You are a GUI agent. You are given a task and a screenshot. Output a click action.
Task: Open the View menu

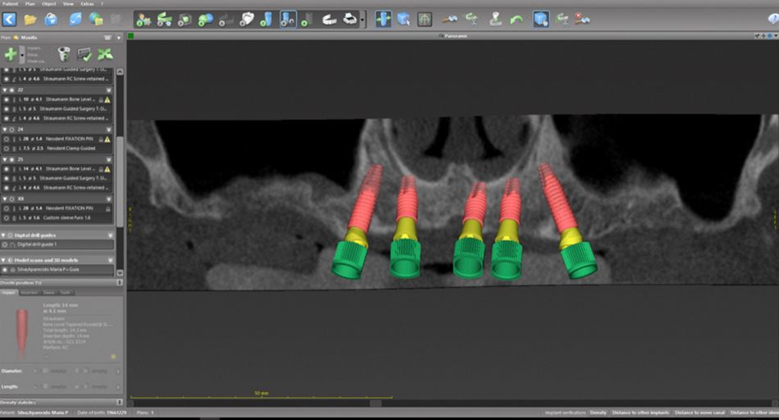coord(68,3)
